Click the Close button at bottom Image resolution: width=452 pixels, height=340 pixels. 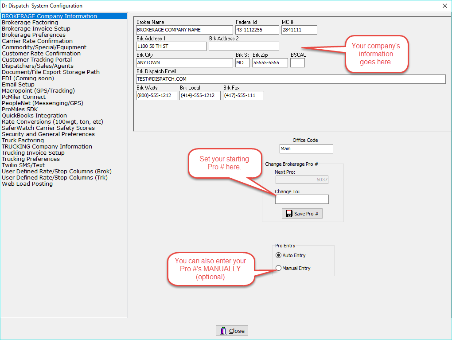[x=232, y=331]
